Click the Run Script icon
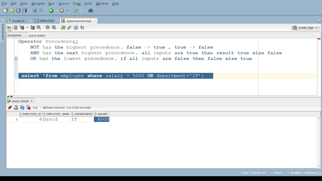The height and width of the screenshot is (181, 322). [x=16, y=27]
